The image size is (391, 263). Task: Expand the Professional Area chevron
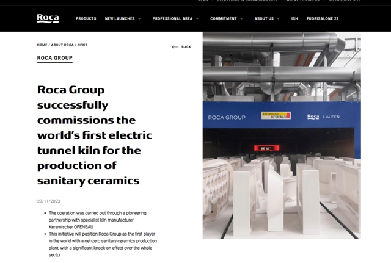pos(197,19)
